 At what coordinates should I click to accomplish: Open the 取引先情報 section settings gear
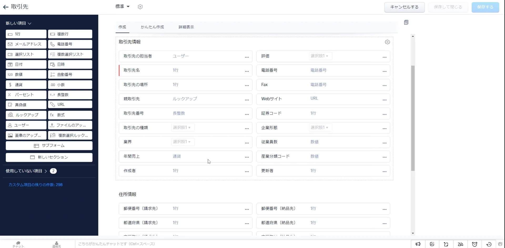point(387,42)
